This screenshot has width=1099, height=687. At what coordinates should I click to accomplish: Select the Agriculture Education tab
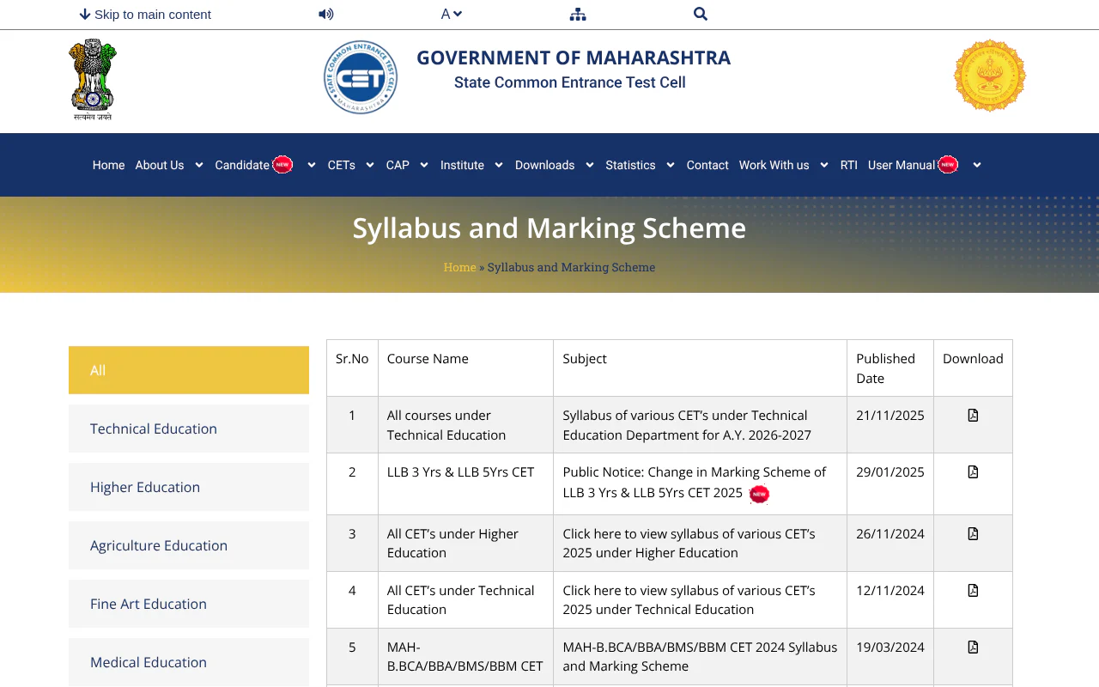(189, 545)
